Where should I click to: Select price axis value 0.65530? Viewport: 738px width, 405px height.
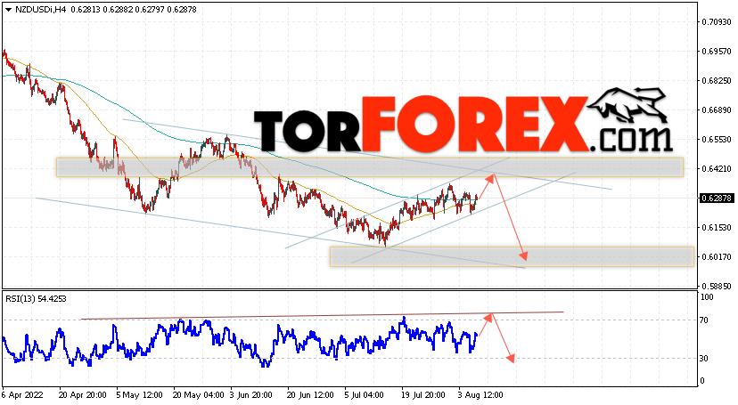click(717, 140)
